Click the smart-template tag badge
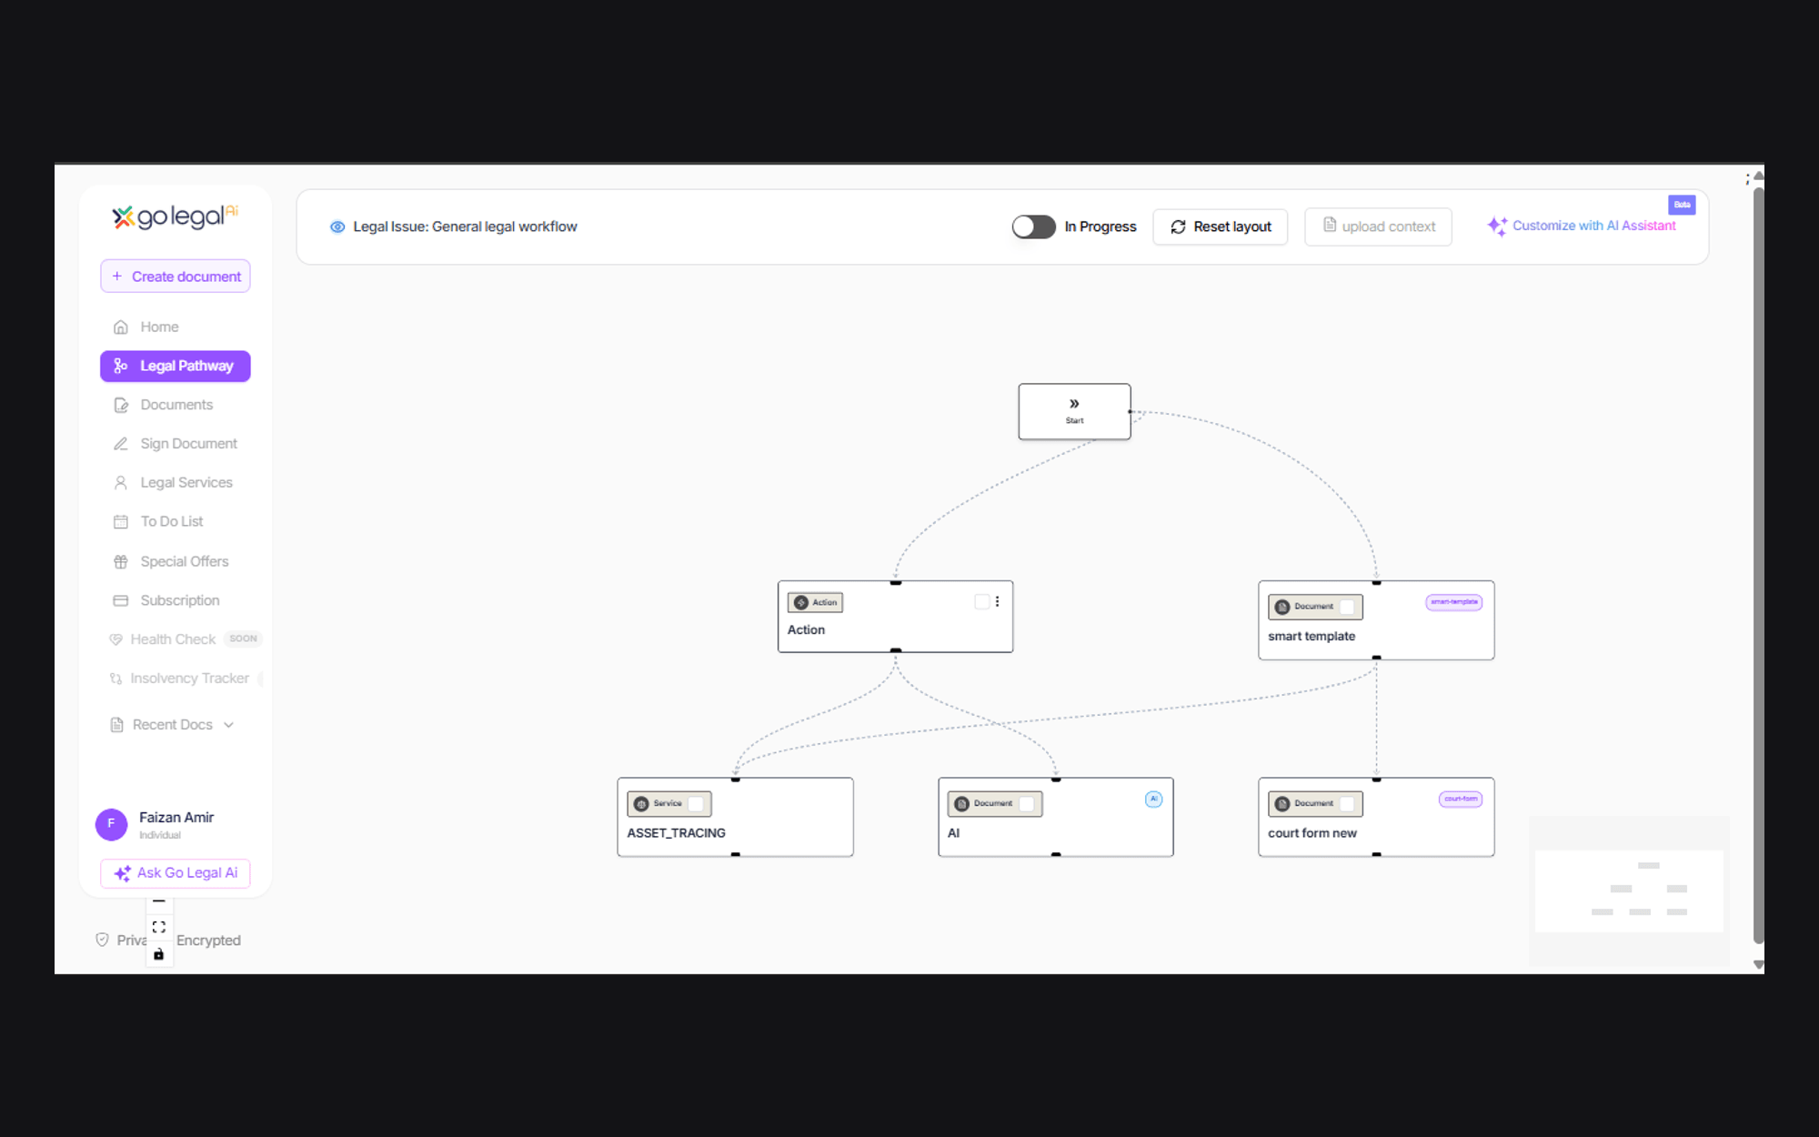The image size is (1819, 1137). point(1453,602)
